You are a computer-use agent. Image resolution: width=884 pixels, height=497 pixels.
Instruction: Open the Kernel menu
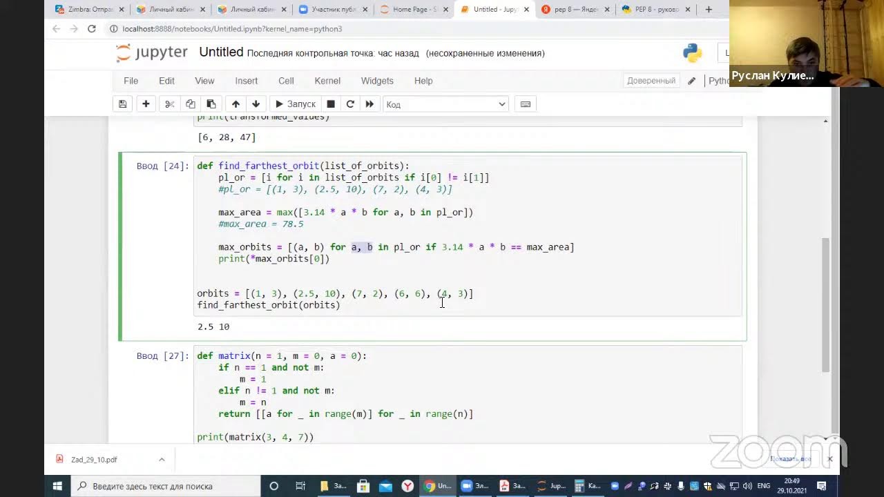click(x=327, y=81)
